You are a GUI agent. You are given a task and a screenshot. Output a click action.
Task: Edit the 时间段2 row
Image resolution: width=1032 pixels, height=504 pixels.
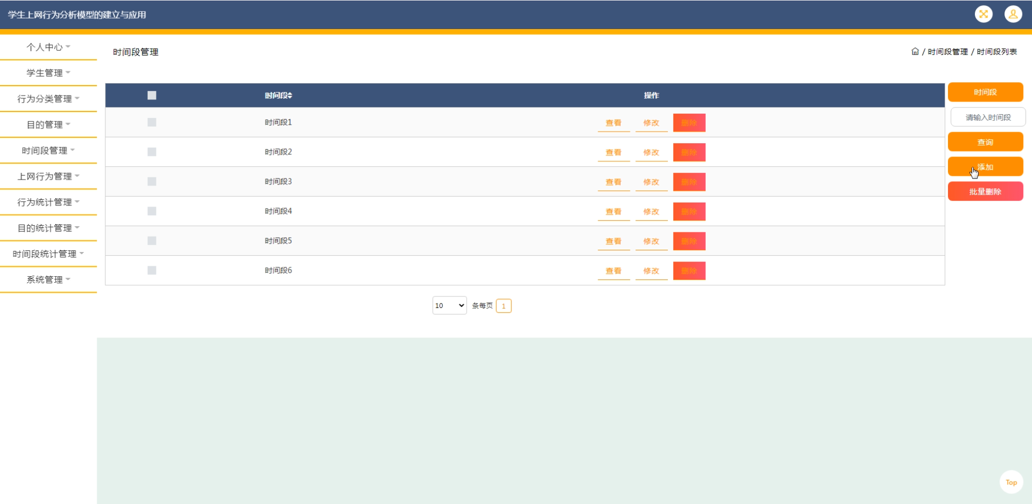(x=651, y=153)
